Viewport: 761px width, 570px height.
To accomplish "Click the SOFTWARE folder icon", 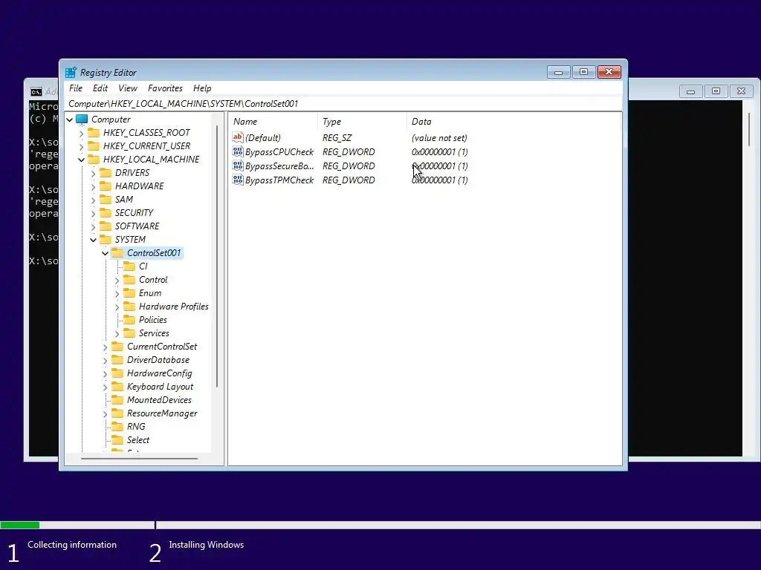I will (106, 226).
